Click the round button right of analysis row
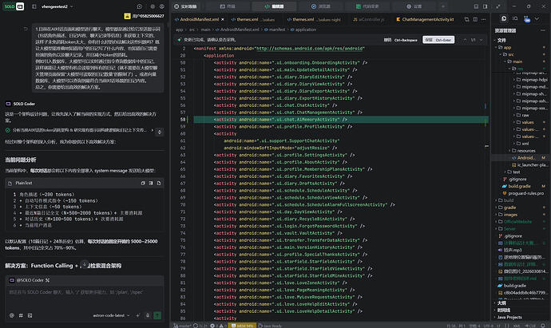This screenshot has height=328, width=551. click(159, 132)
